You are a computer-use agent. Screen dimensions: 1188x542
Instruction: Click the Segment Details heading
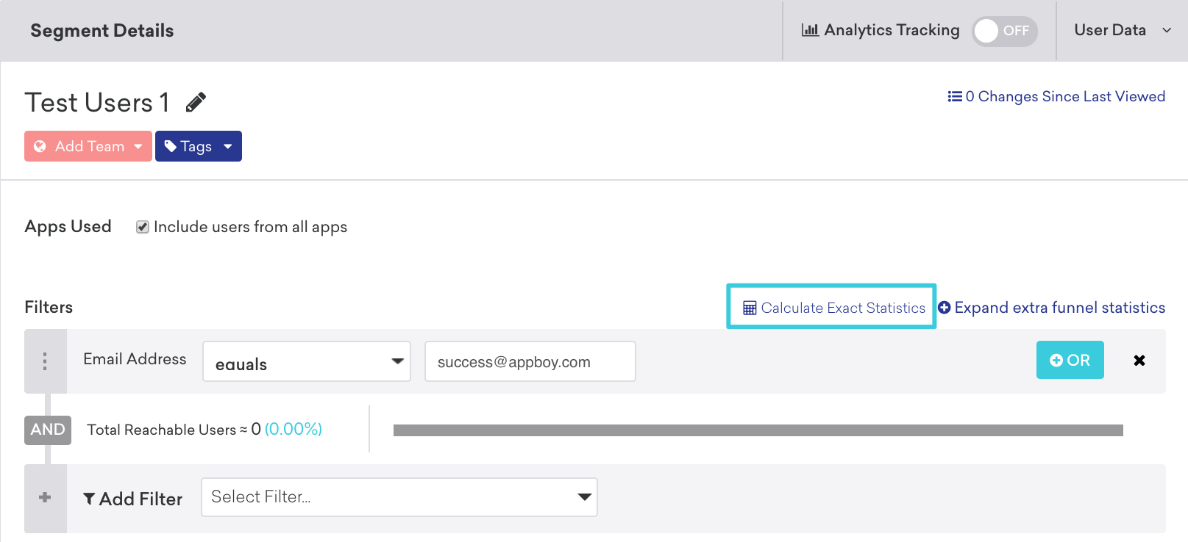(102, 31)
